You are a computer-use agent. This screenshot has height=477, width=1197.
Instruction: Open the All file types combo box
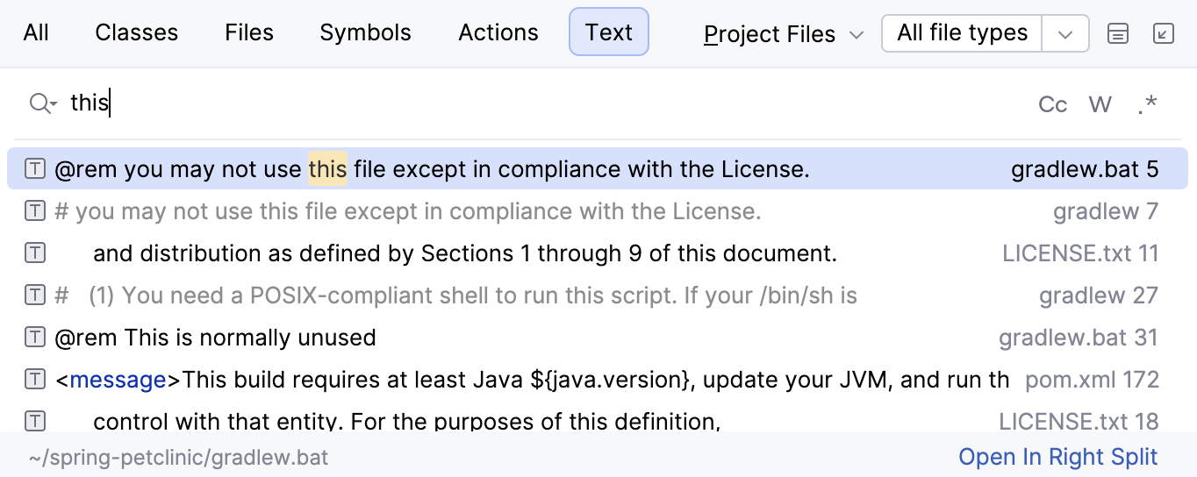[x=962, y=33]
